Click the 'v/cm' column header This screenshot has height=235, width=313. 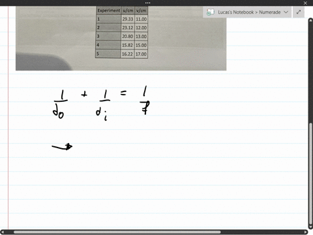click(142, 10)
